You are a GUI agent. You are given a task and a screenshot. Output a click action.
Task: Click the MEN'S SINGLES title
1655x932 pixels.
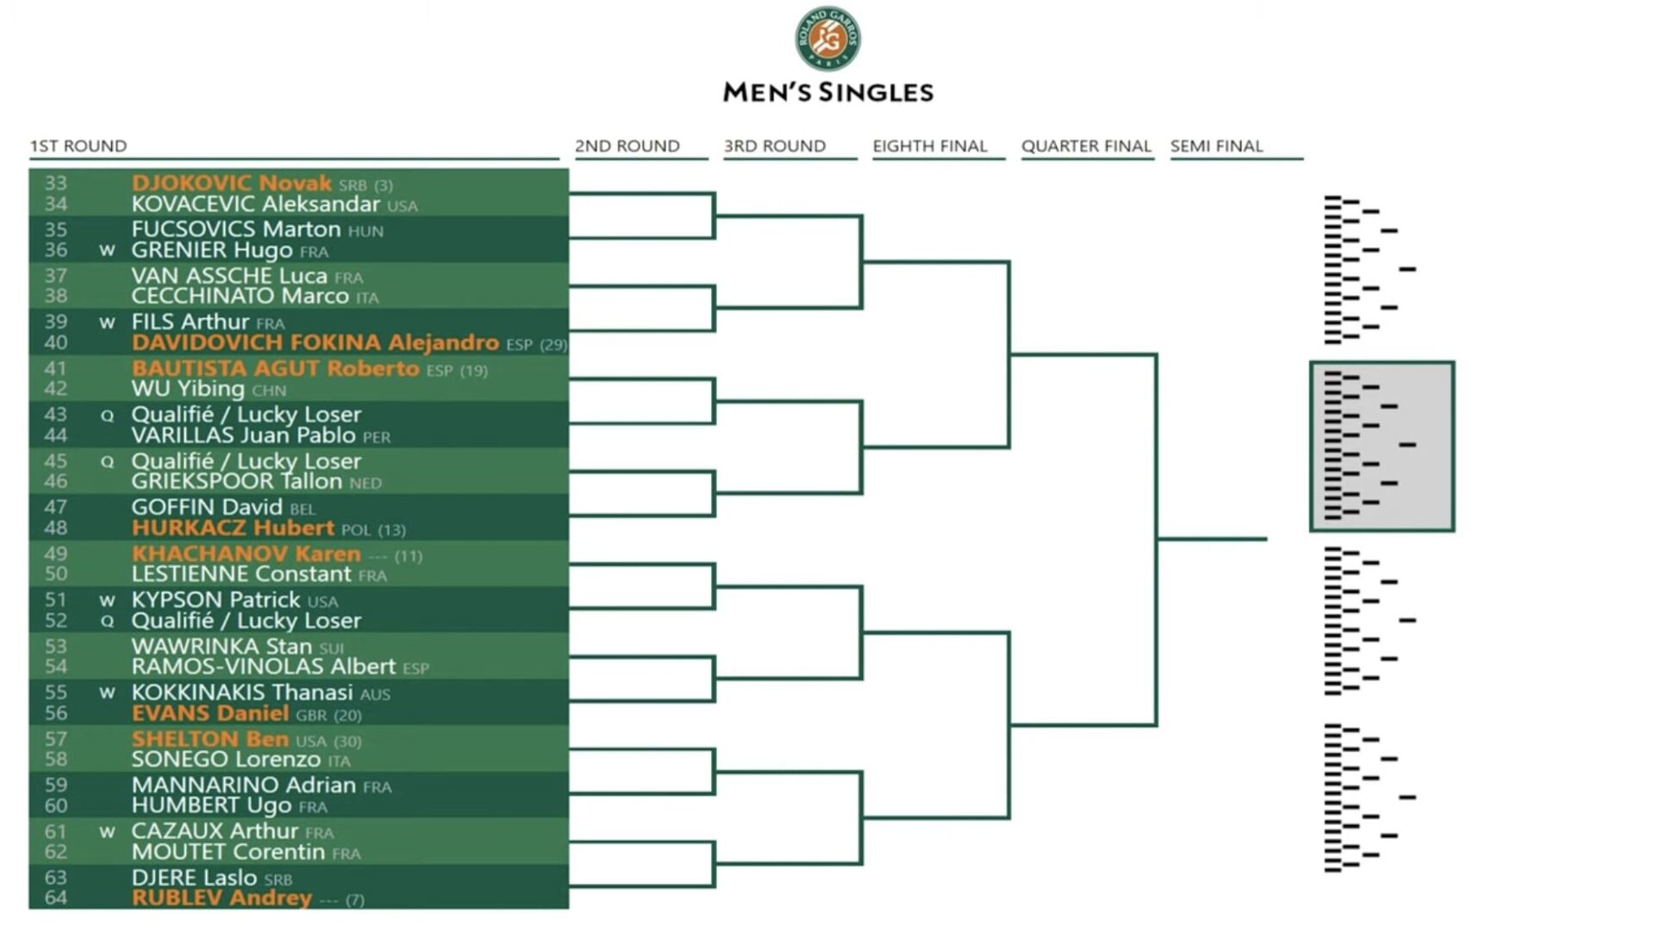click(x=827, y=92)
